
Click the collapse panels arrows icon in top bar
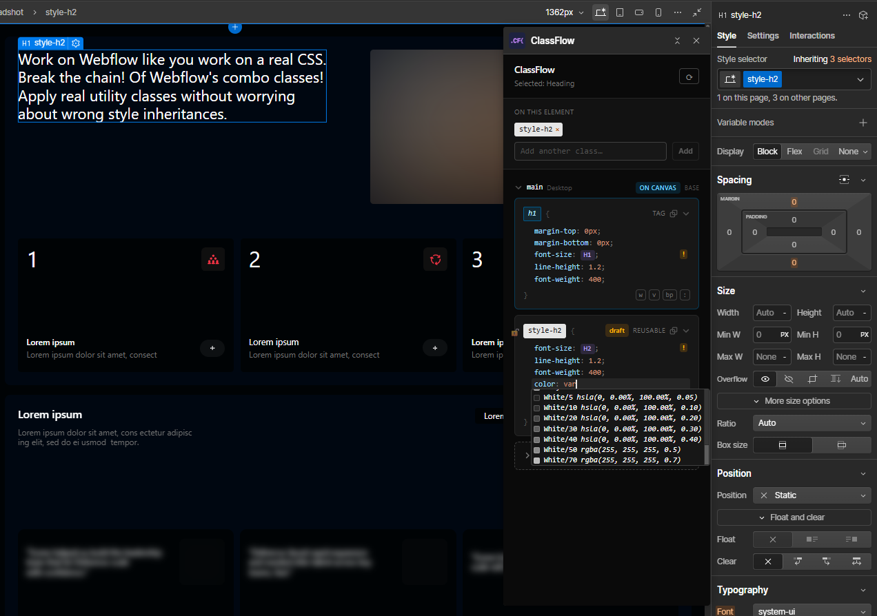[697, 12]
